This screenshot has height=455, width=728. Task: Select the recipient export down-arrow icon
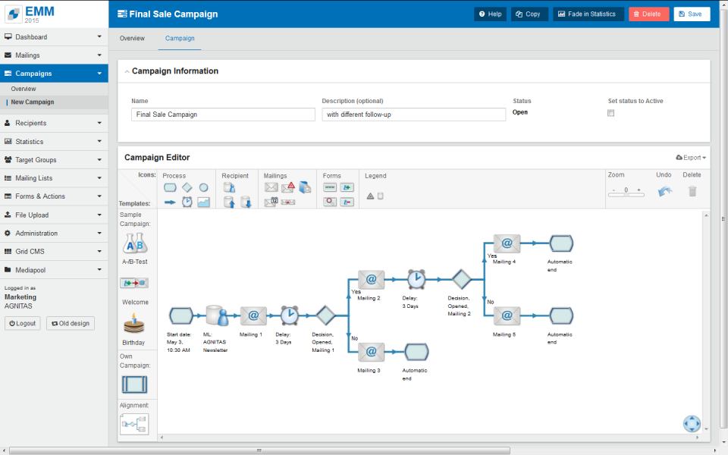(246, 202)
